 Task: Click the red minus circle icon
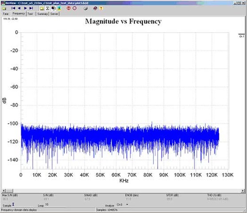coord(74,8)
